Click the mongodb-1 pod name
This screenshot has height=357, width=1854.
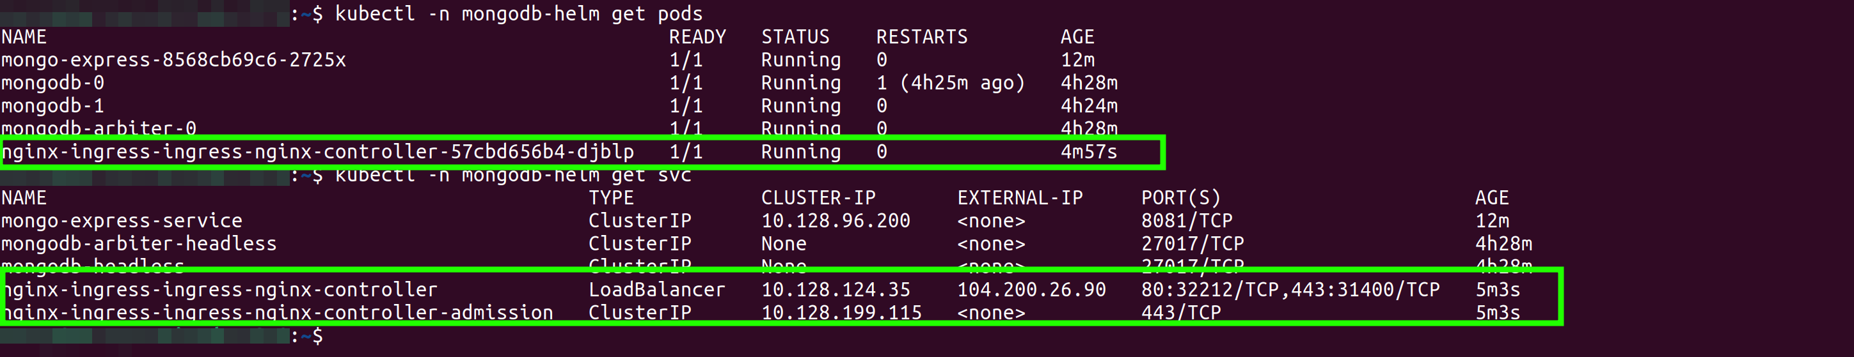52,105
